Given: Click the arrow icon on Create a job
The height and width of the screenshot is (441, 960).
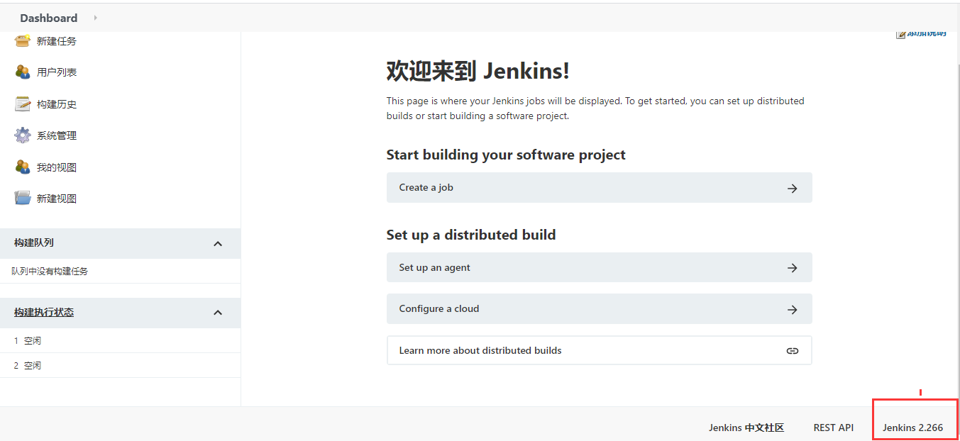Looking at the screenshot, I should [x=793, y=189].
